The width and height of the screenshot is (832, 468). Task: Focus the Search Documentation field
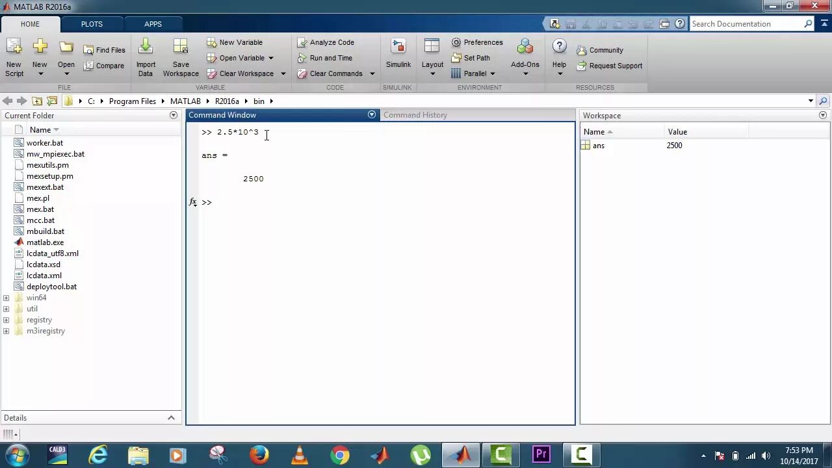(746, 24)
